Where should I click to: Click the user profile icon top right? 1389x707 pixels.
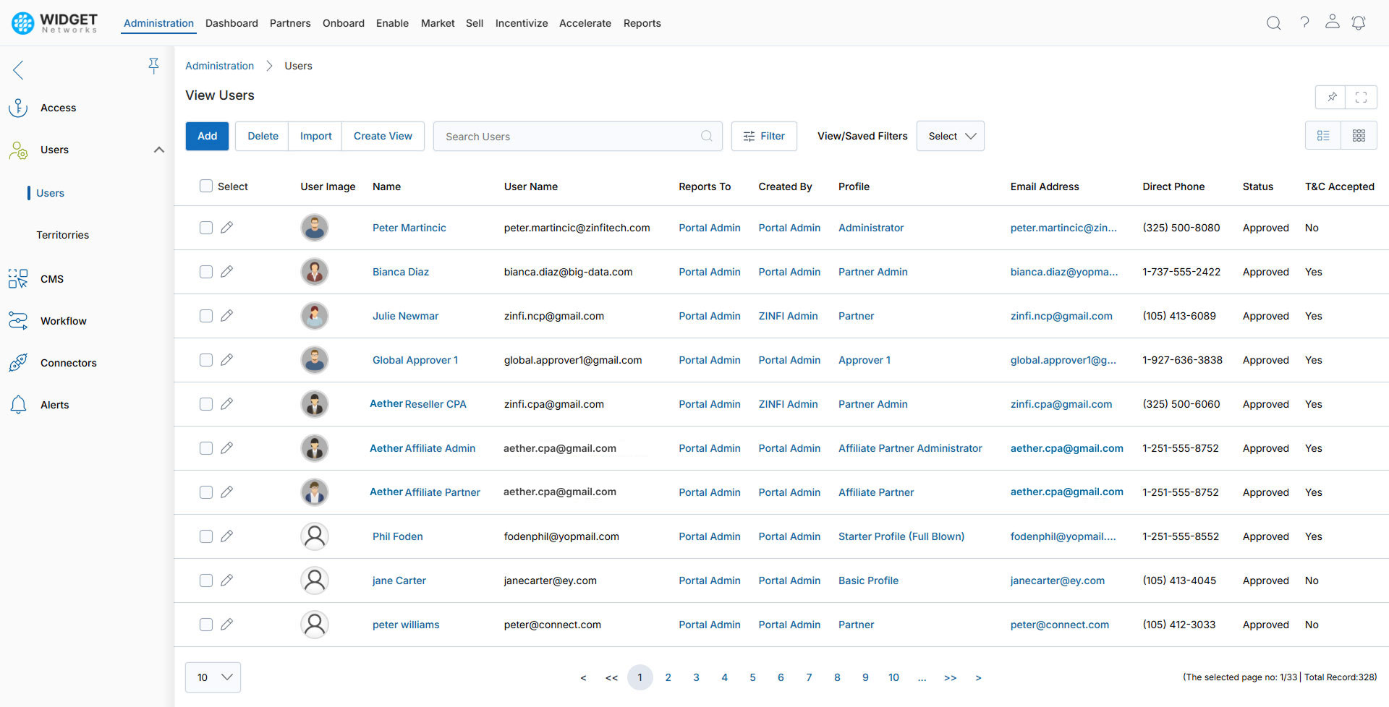click(1332, 22)
